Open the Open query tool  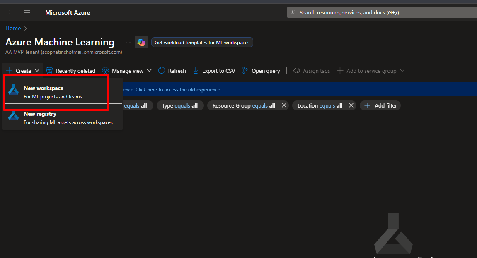coord(261,71)
